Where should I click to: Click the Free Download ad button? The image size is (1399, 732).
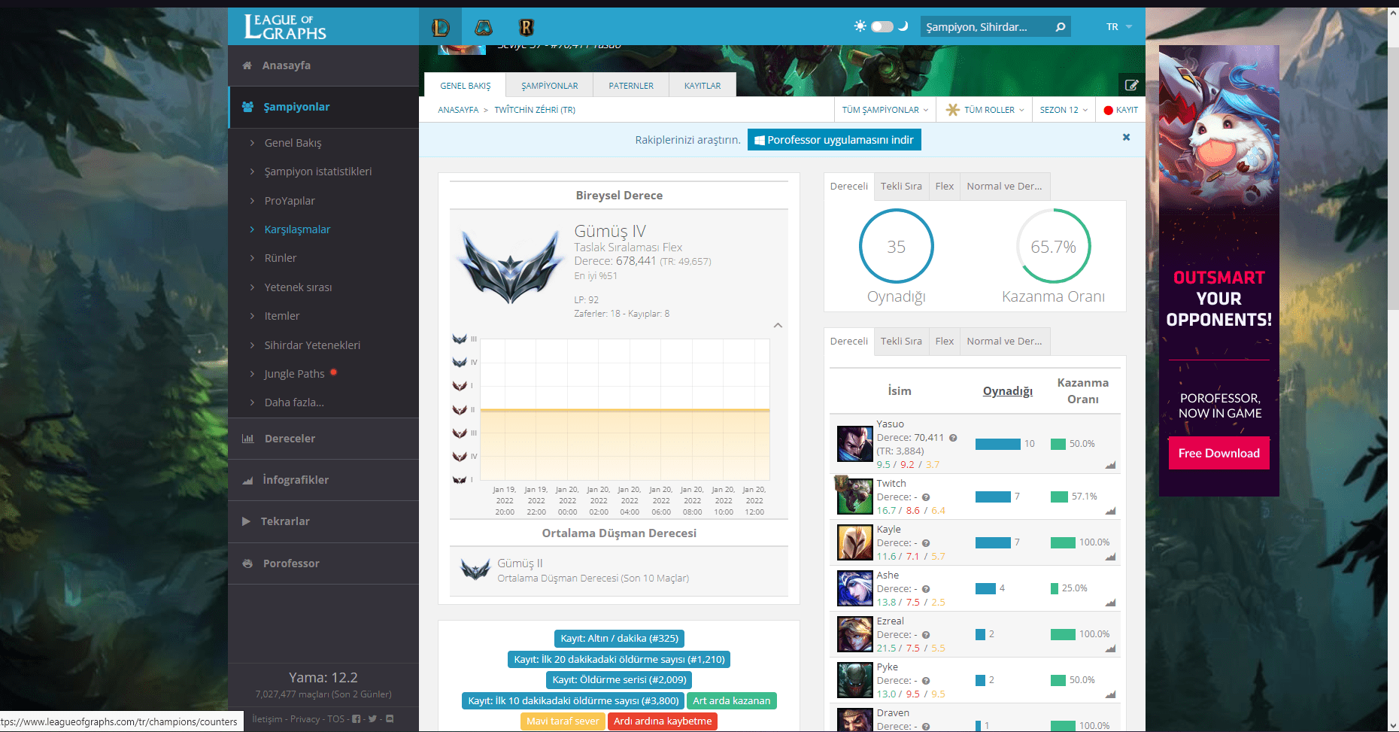pyautogui.click(x=1218, y=454)
